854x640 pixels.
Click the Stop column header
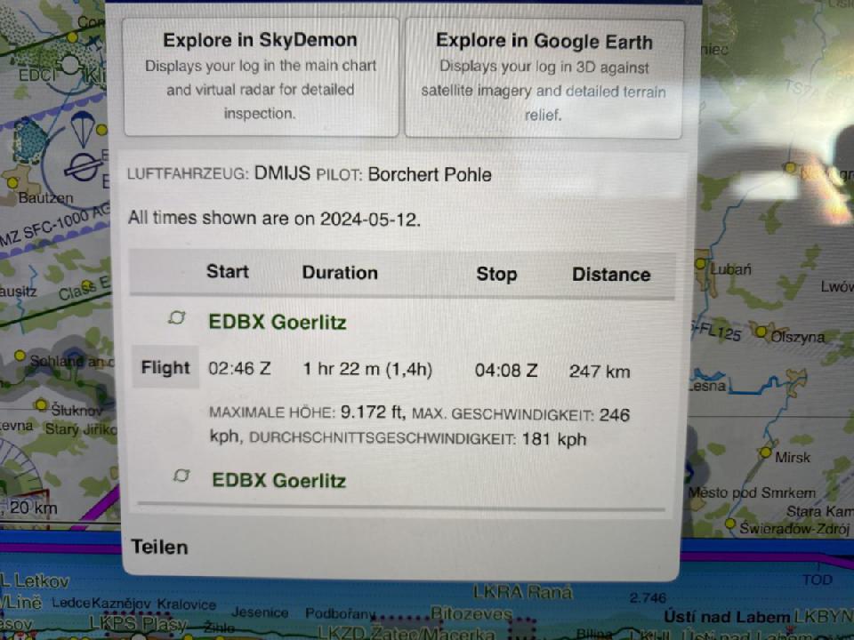[496, 274]
